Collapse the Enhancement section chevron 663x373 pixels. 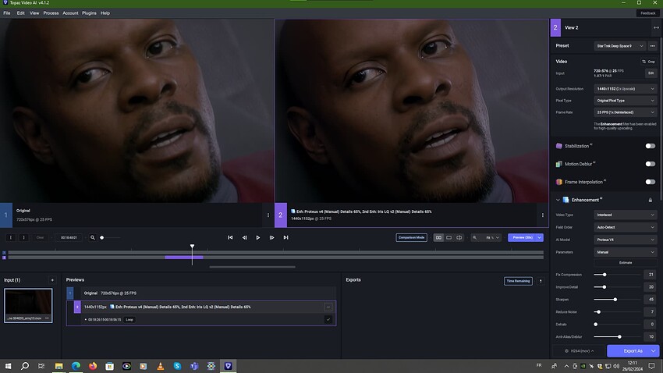(x=558, y=200)
